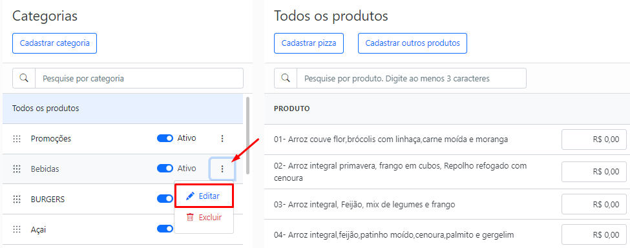Click the drag handle beside Bebidas

click(x=16, y=169)
